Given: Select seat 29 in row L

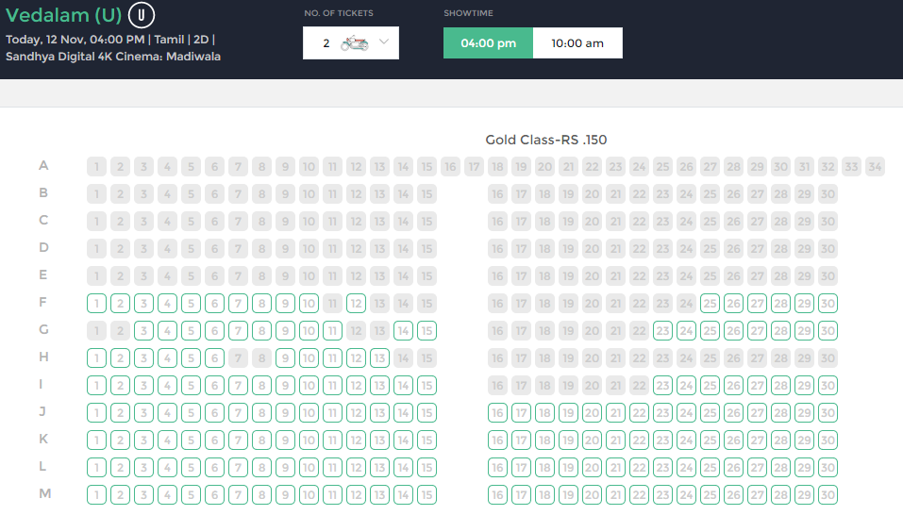Looking at the screenshot, I should (804, 468).
